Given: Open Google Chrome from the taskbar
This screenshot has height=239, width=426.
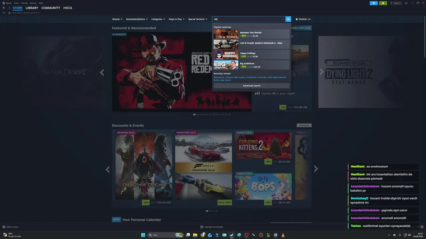Looking at the screenshot, I should tap(203, 235).
